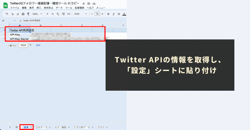Select column B header
Image resolution: width=250 pixels, height=130 pixels.
coord(40,25)
